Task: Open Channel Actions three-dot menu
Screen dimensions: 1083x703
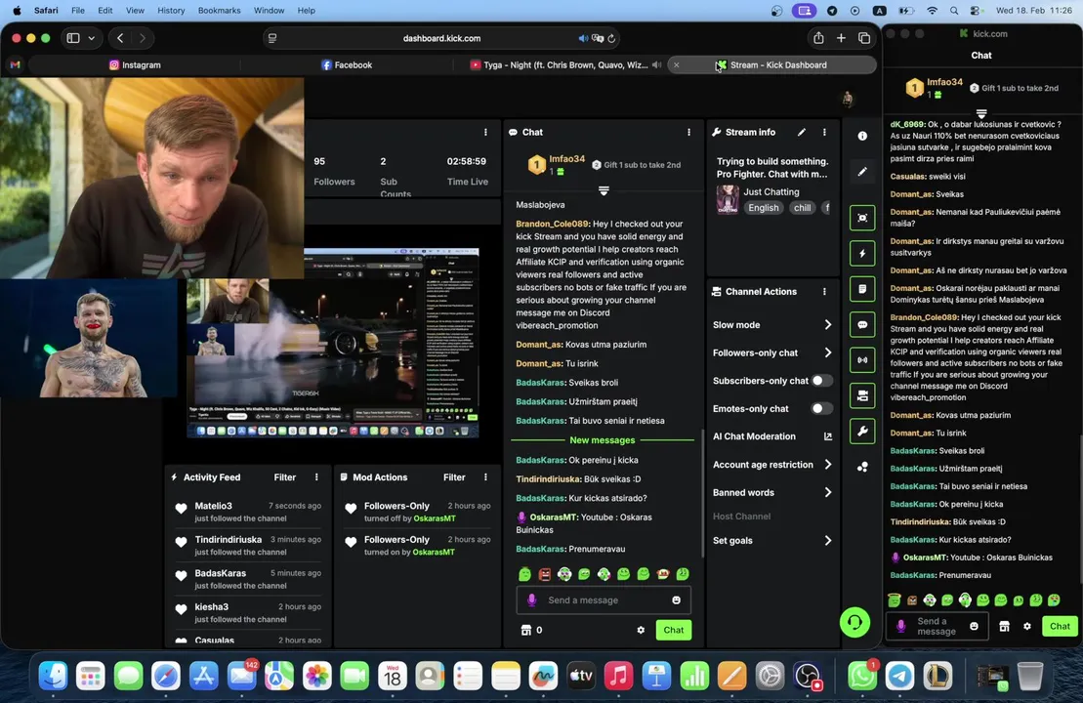Action: point(824,291)
